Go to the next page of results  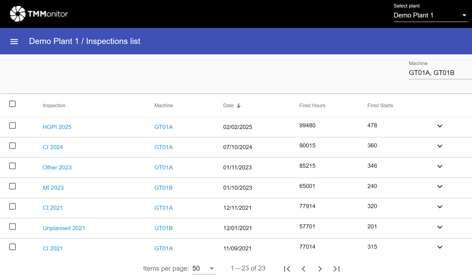(320, 269)
